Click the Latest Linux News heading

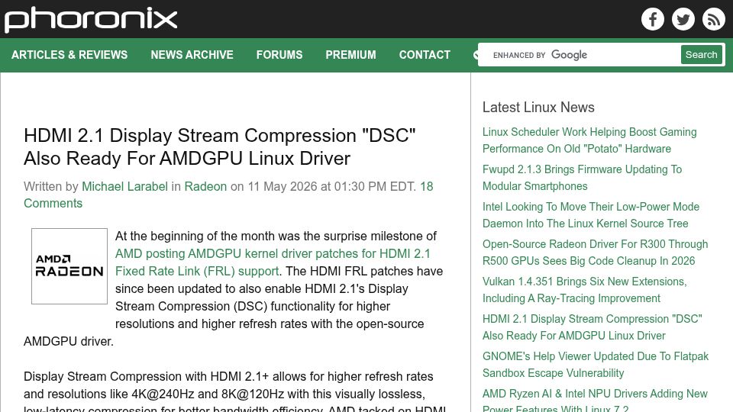(x=538, y=107)
